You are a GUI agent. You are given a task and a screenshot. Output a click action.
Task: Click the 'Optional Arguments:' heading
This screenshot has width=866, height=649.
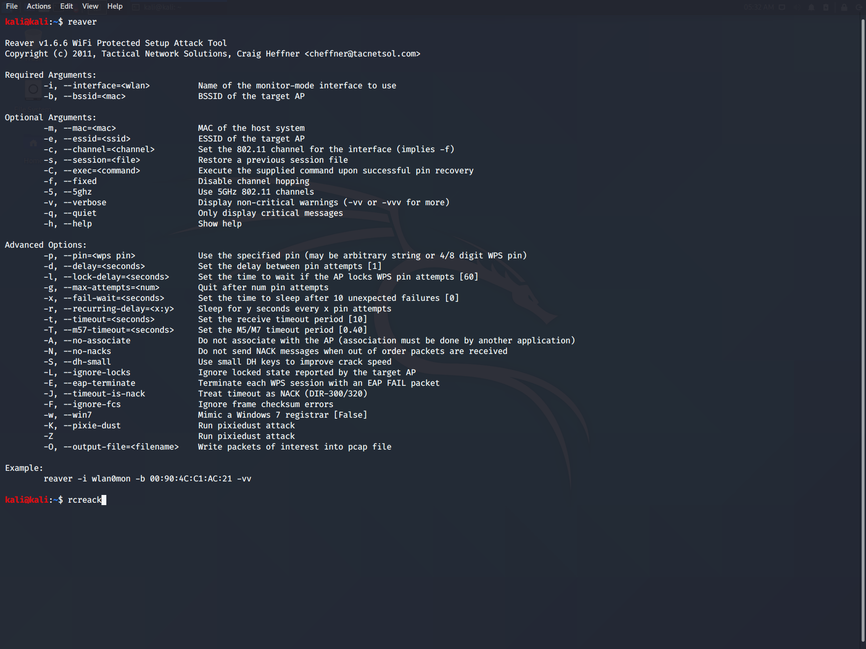click(51, 117)
